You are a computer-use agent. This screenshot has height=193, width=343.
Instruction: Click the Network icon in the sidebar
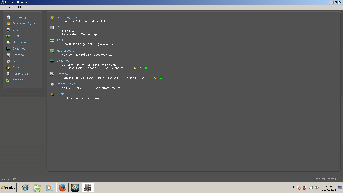8,80
